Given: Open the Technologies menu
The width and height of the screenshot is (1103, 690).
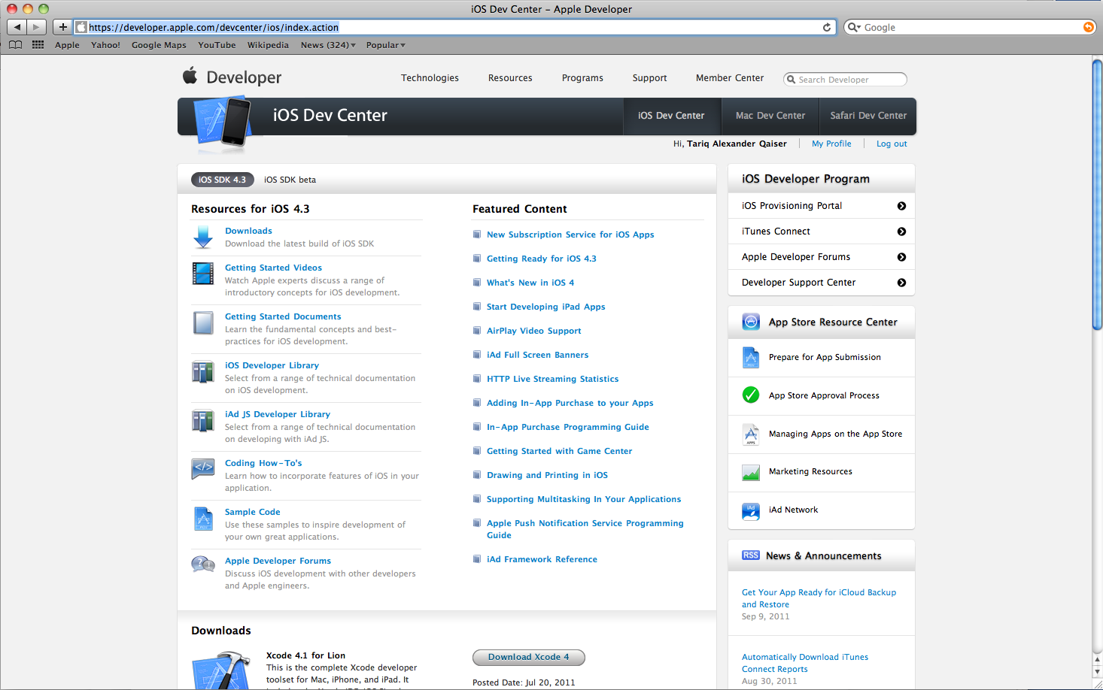Looking at the screenshot, I should pos(430,78).
